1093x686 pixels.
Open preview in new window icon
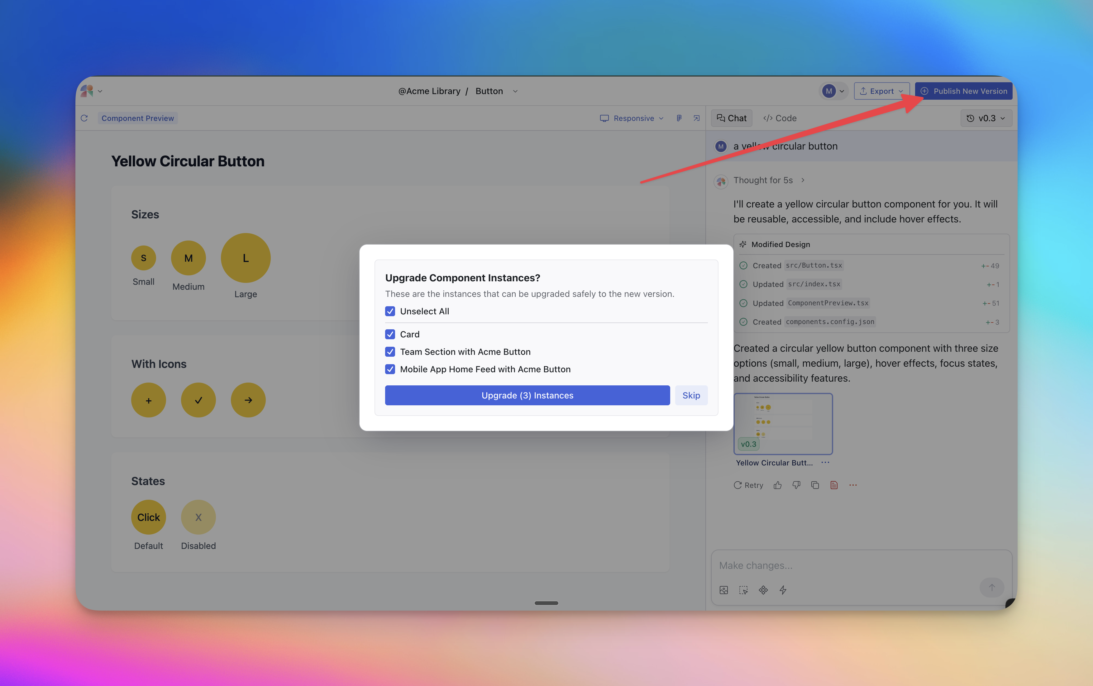[x=696, y=118]
